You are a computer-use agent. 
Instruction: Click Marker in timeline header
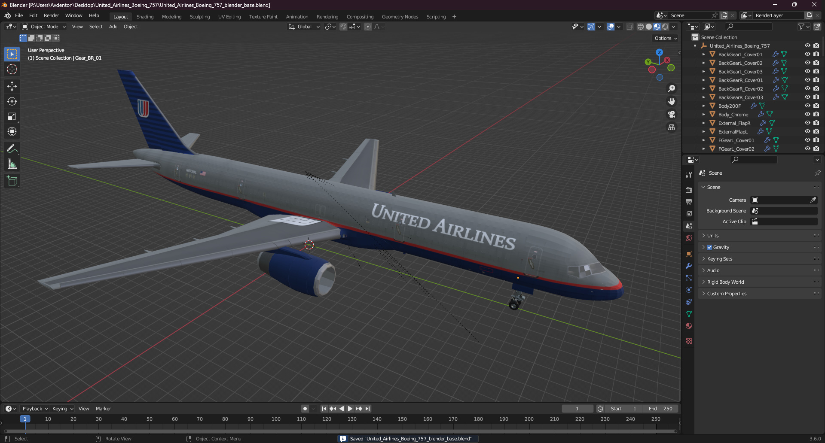tap(103, 409)
